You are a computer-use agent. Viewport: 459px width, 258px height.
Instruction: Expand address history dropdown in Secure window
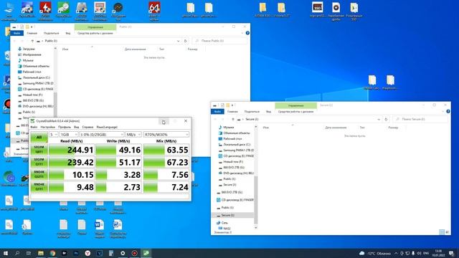[379, 120]
